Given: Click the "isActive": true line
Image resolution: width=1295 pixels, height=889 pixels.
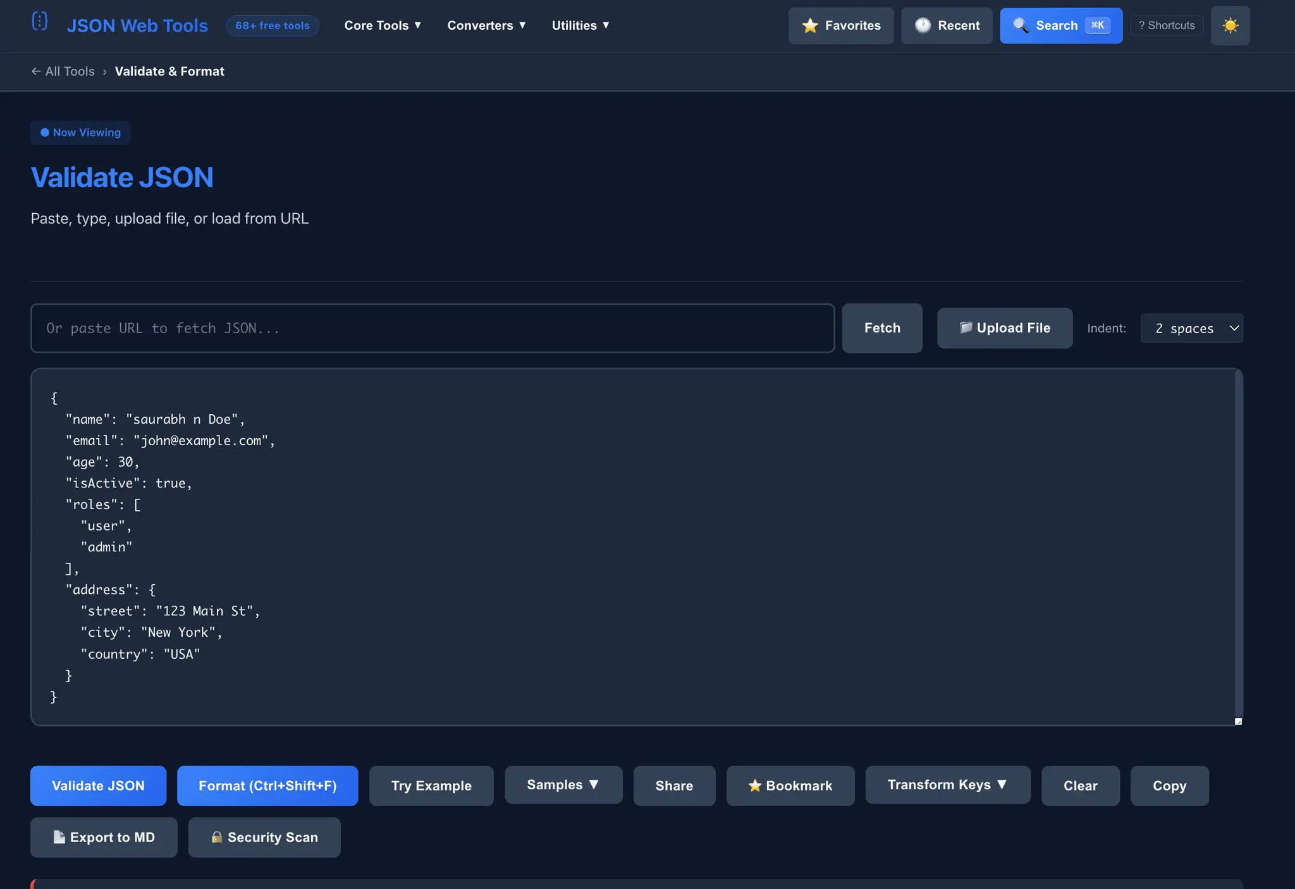Looking at the screenshot, I should [128, 483].
